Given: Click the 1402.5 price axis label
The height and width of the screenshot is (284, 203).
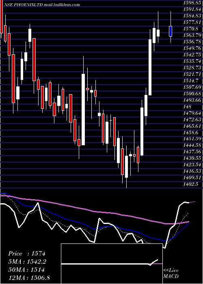Looking at the screenshot, I should pos(191,185).
